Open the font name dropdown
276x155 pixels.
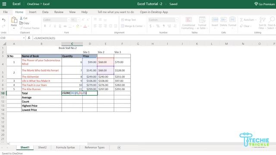(69, 20)
